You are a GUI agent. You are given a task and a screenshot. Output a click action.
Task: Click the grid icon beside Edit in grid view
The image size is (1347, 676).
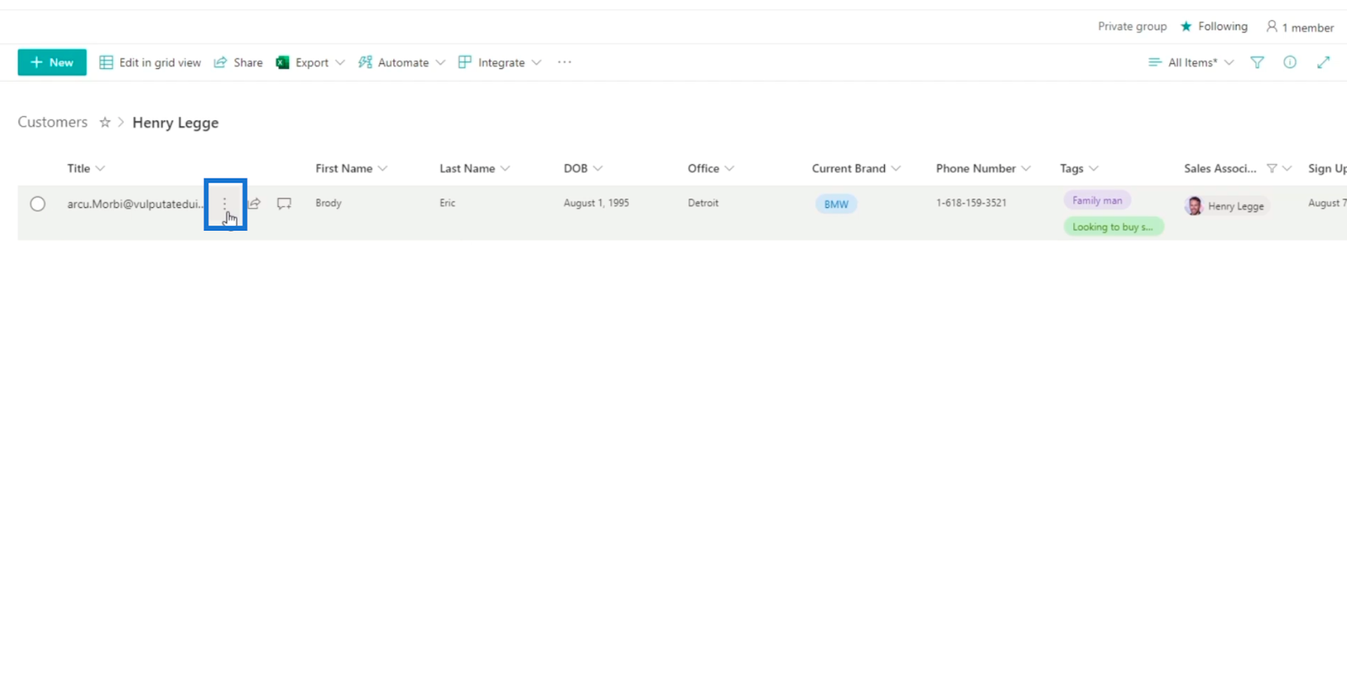[106, 62]
